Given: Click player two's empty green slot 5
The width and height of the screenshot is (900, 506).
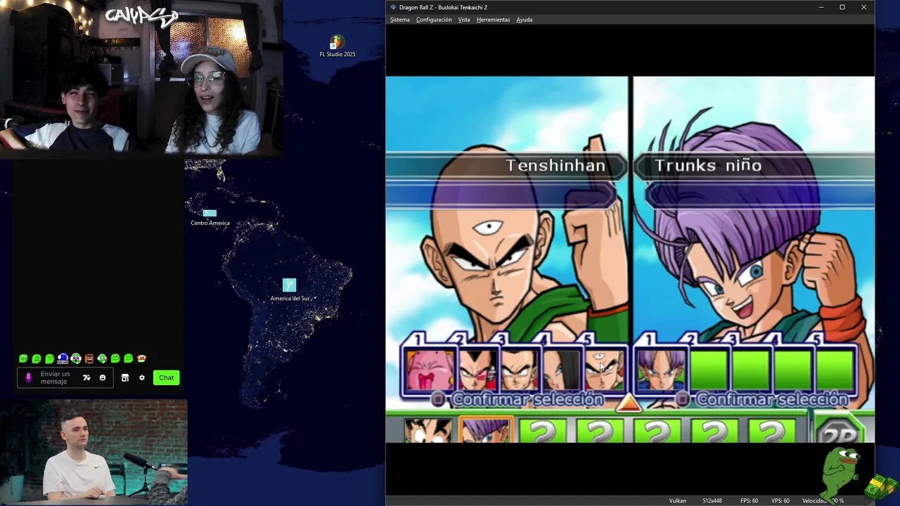Looking at the screenshot, I should click(835, 370).
